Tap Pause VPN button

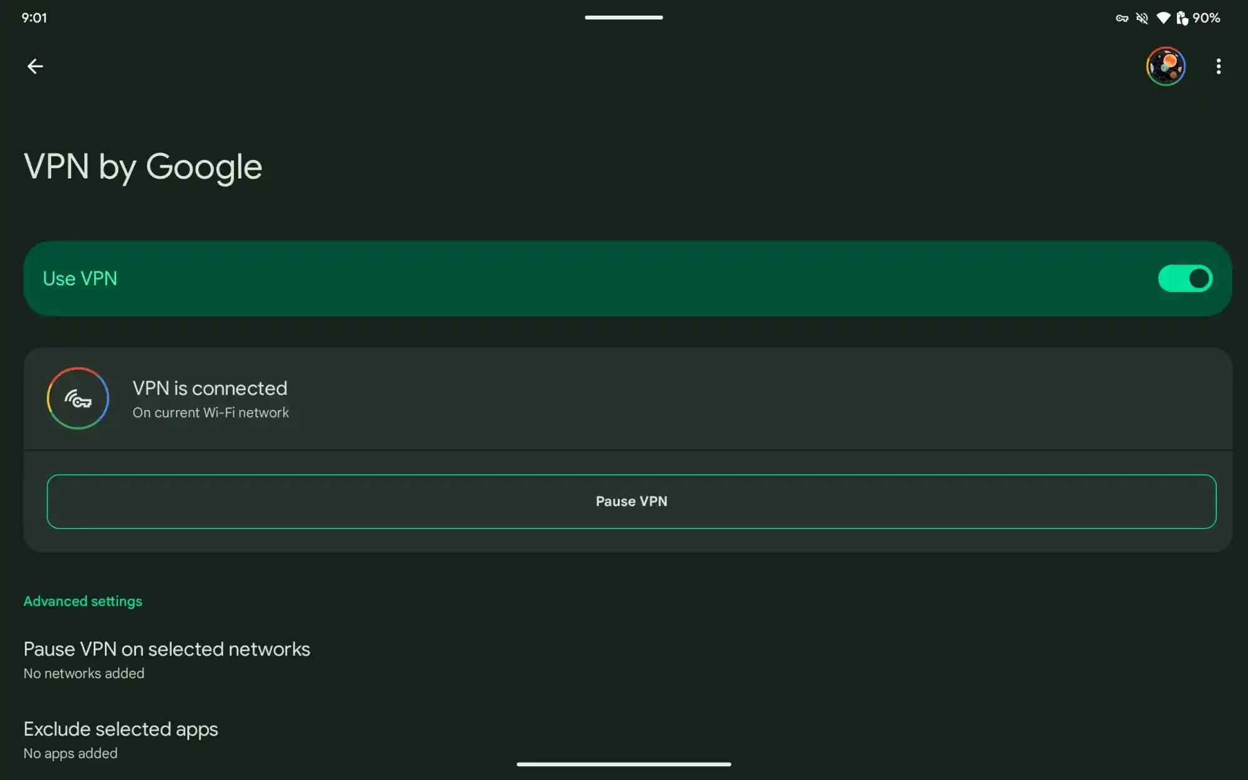[631, 502]
